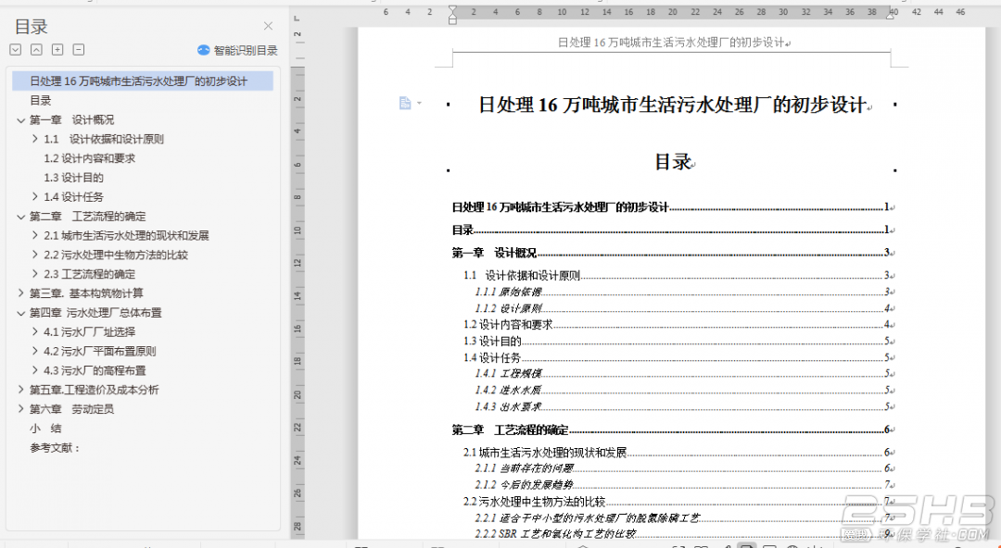Image resolution: width=1001 pixels, height=548 pixels.
Task: Click the TOC line 1.3 设计目的
Action: 677,341
